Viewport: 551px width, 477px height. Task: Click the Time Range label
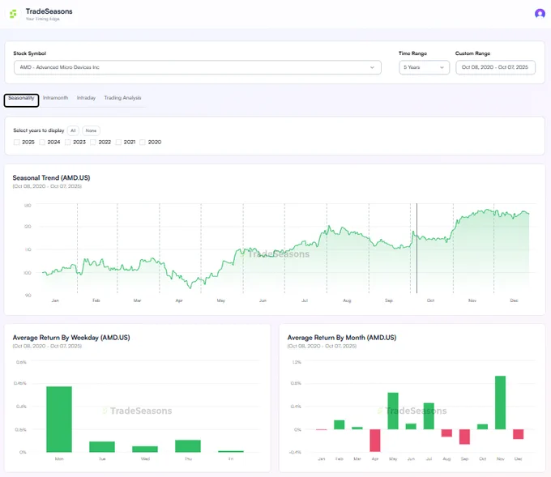(x=412, y=53)
